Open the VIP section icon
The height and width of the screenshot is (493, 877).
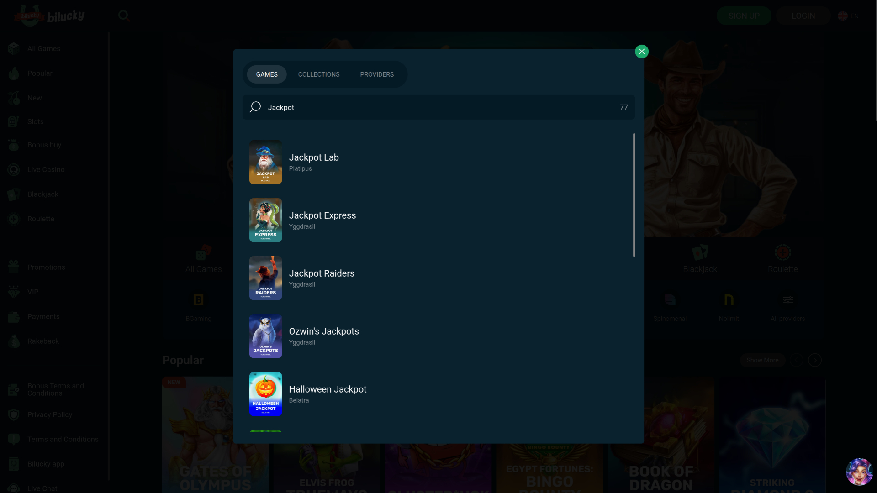point(14,292)
